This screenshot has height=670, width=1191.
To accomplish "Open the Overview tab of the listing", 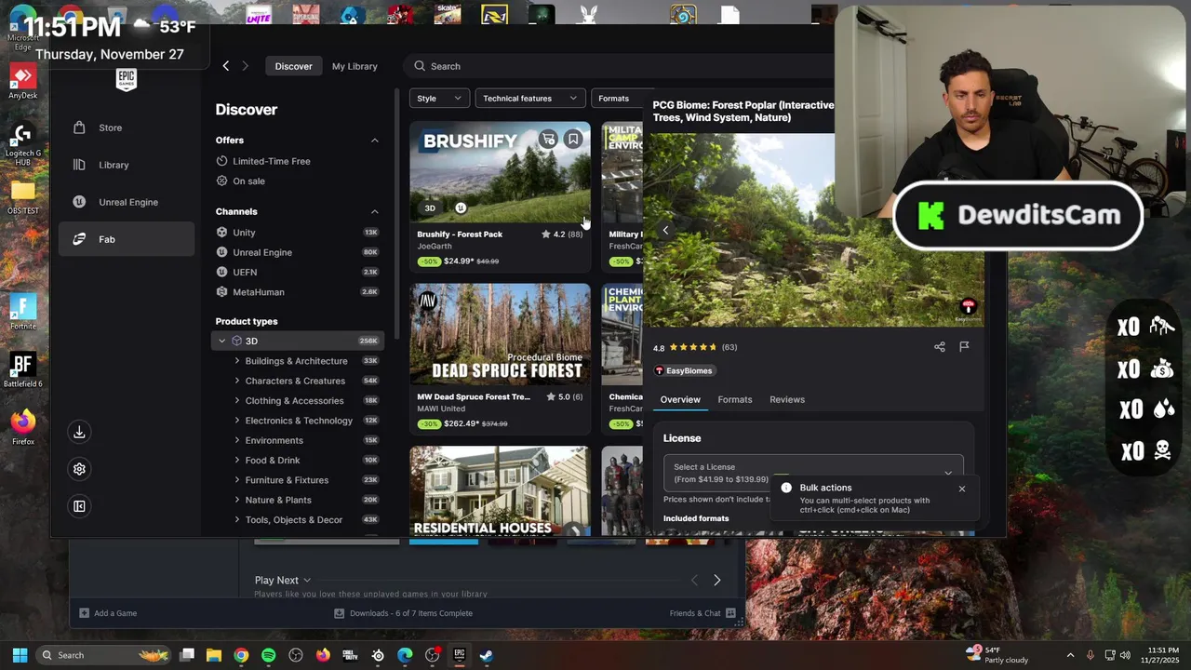I will 680,399.
